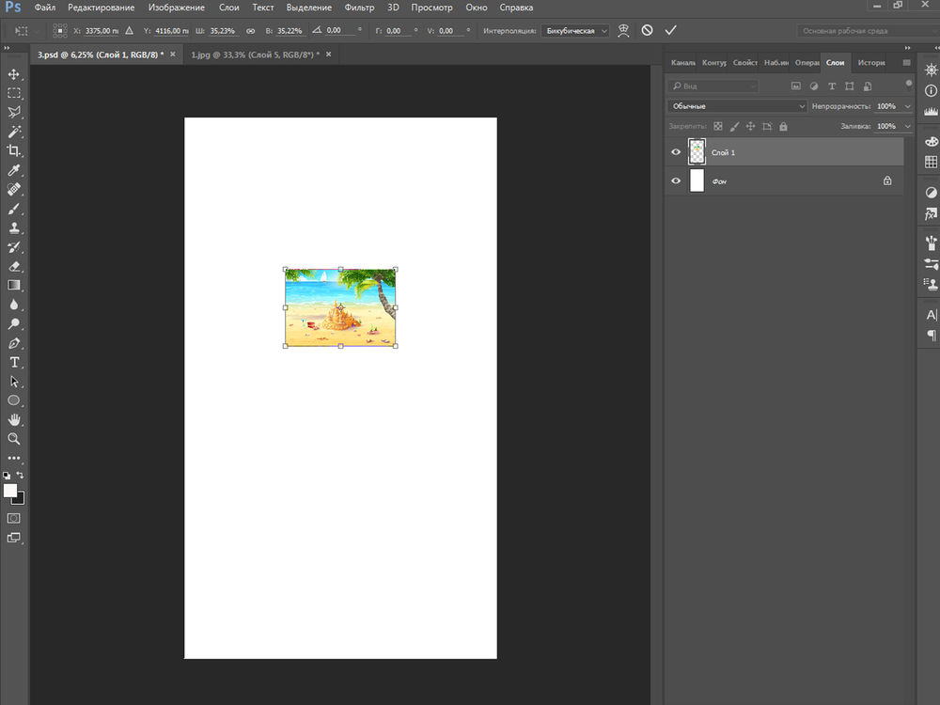This screenshot has height=705, width=940.
Task: Hide the Слой 1 layer
Action: (675, 152)
